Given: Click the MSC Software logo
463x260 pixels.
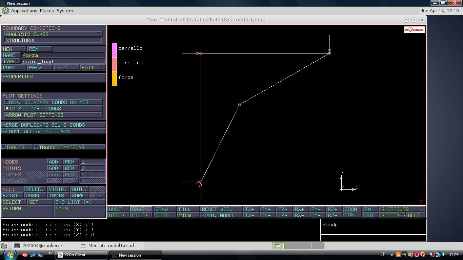Looking at the screenshot, I should click(x=414, y=30).
